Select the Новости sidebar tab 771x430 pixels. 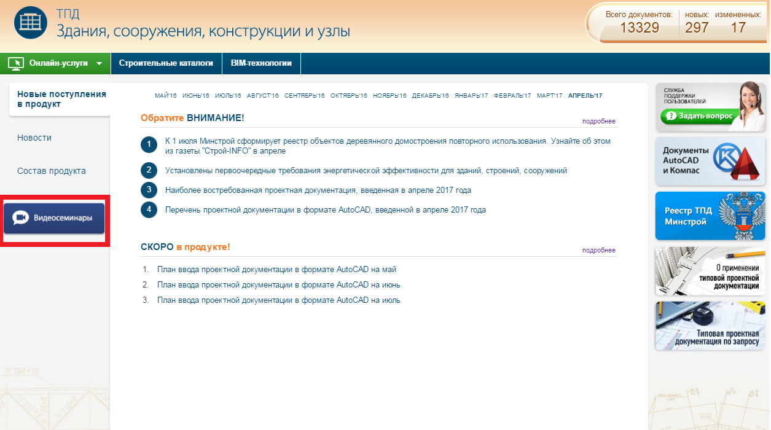tap(34, 138)
